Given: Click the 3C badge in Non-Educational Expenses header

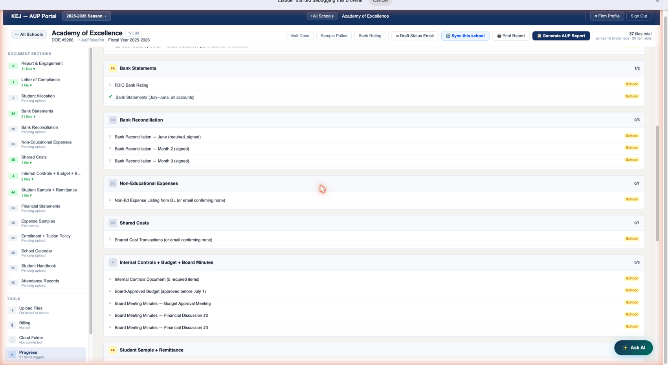Looking at the screenshot, I should (113, 183).
